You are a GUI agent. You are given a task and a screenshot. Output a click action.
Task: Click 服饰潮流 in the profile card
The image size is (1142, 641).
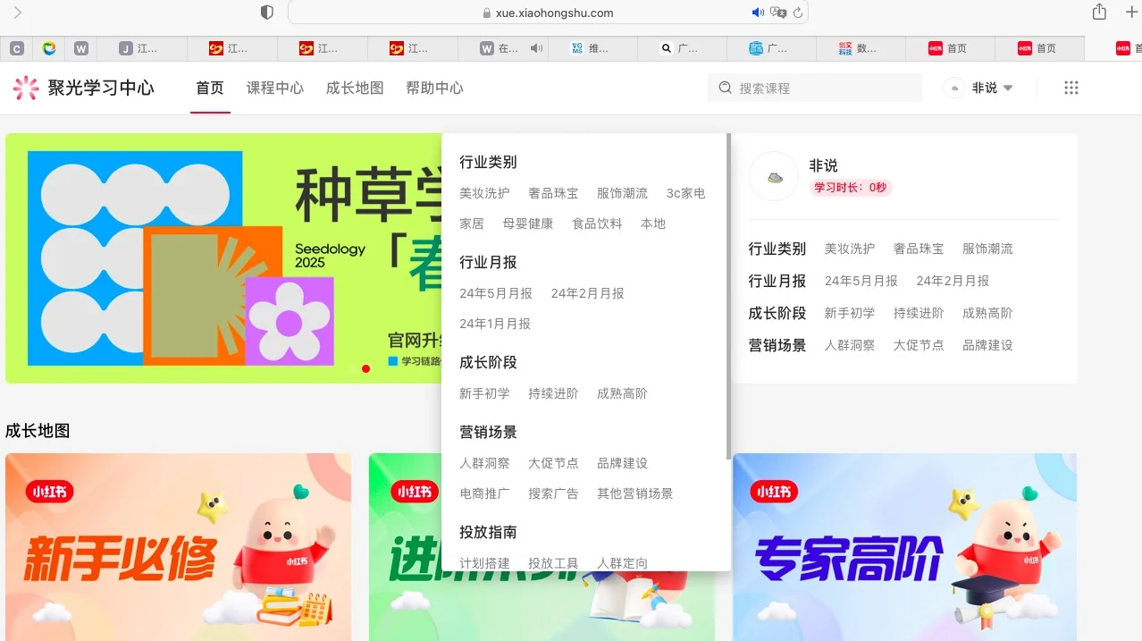point(987,249)
